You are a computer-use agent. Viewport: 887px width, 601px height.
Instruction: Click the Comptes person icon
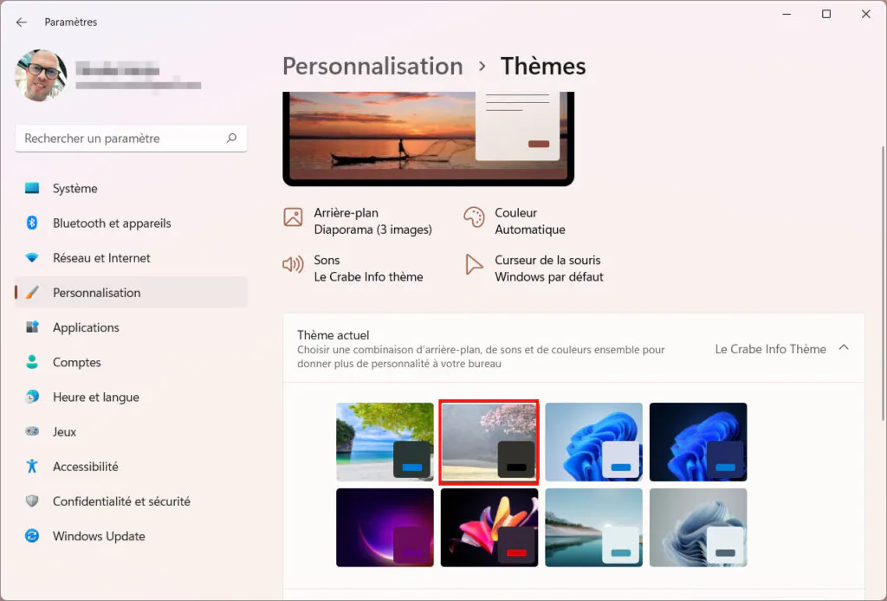[32, 362]
